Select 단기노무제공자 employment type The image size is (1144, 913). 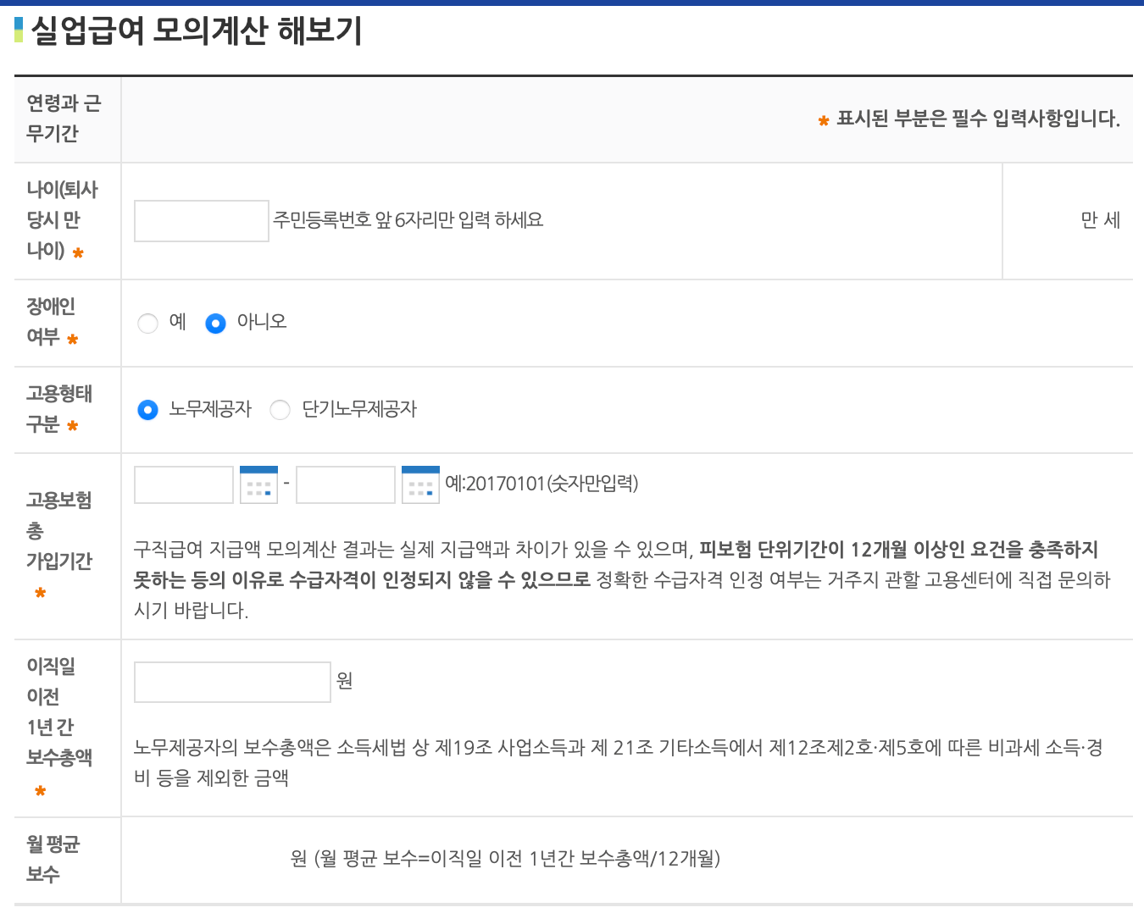tap(280, 409)
